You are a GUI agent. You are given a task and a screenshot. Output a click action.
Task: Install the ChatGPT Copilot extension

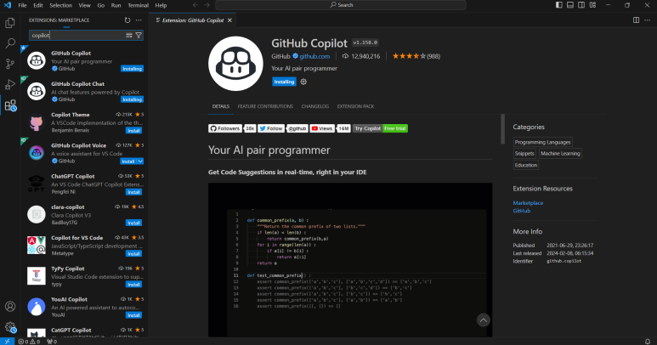133,192
